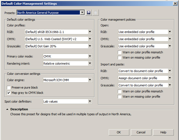Uncheck Map gray to CMYK black
Image resolution: width=179 pixels, height=140 pixels.
pos(9,93)
